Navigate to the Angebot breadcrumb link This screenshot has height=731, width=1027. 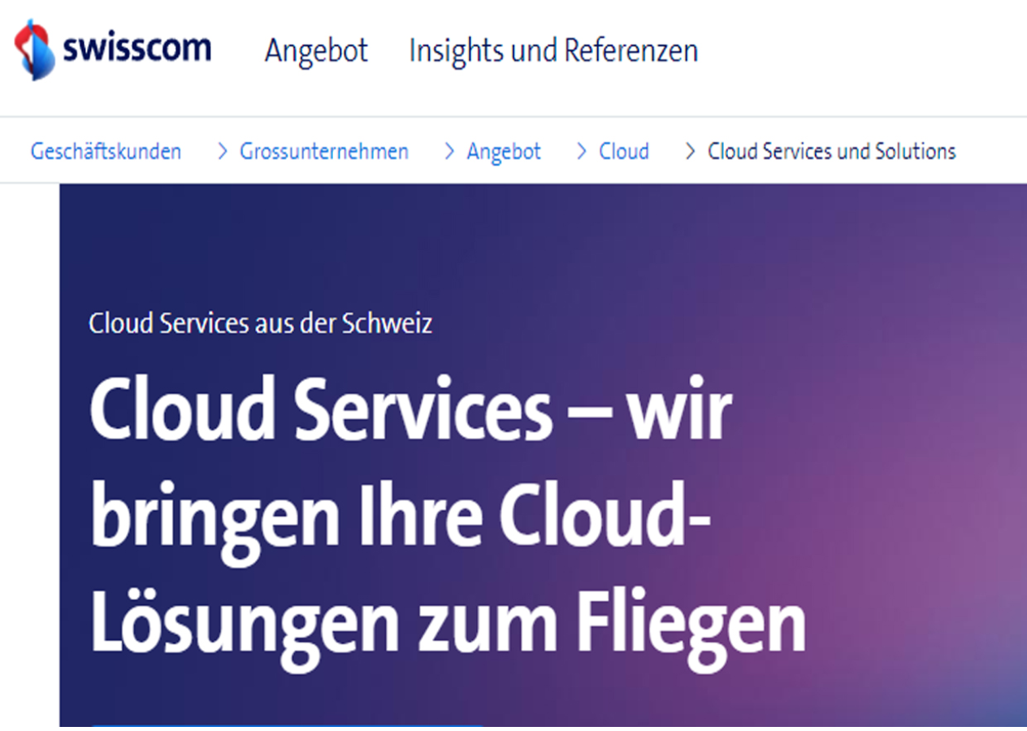[x=503, y=151]
